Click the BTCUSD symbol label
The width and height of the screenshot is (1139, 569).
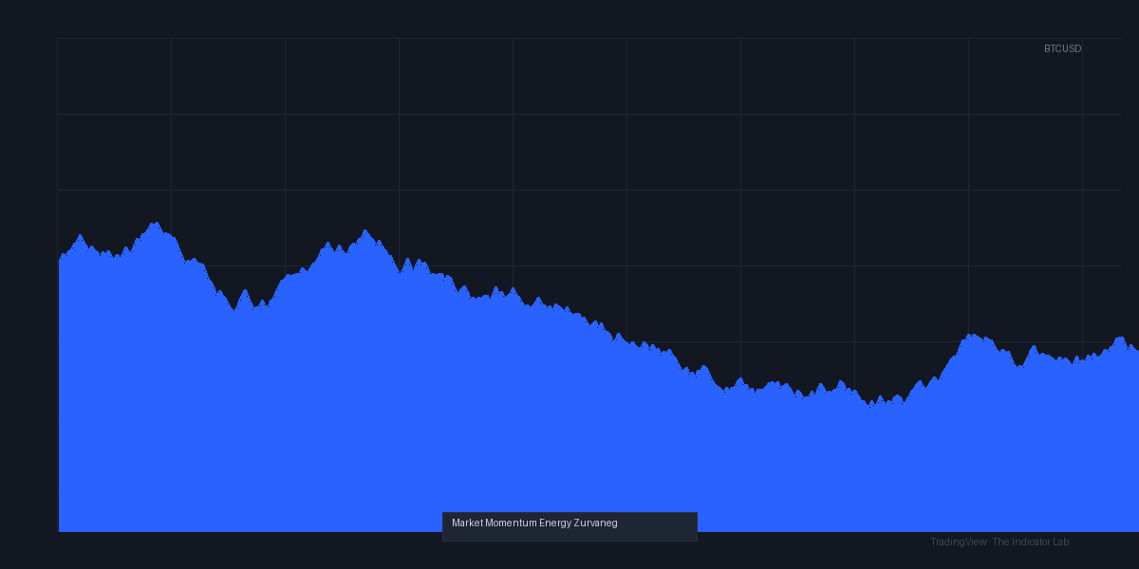click(x=1062, y=48)
